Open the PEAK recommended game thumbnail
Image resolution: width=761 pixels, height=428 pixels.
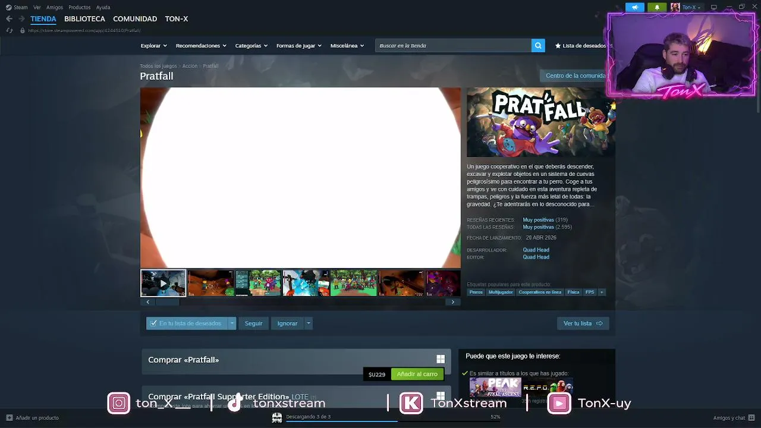point(495,387)
